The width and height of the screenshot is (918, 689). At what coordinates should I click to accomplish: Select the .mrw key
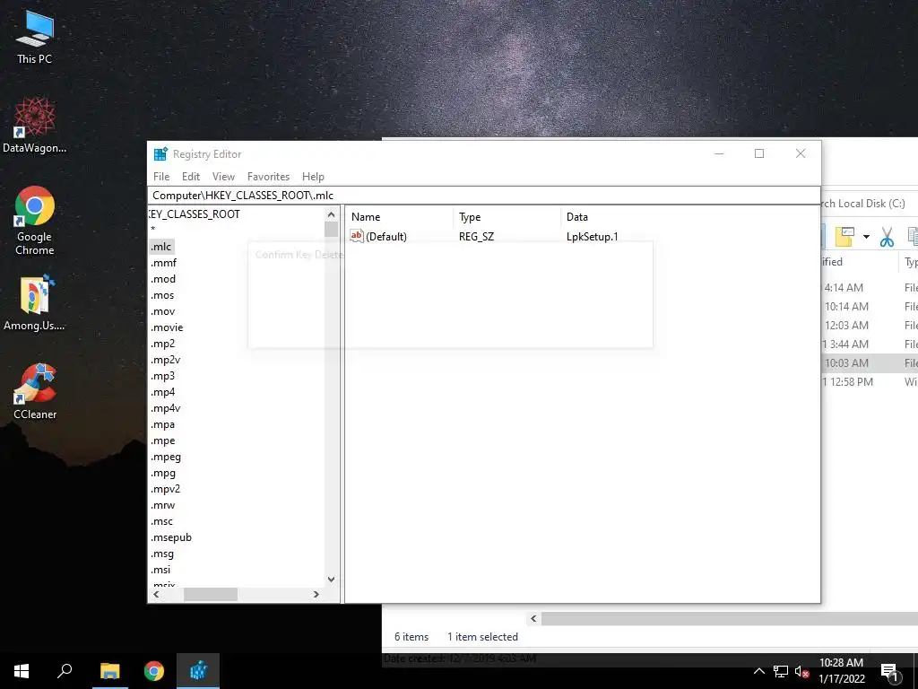(163, 505)
